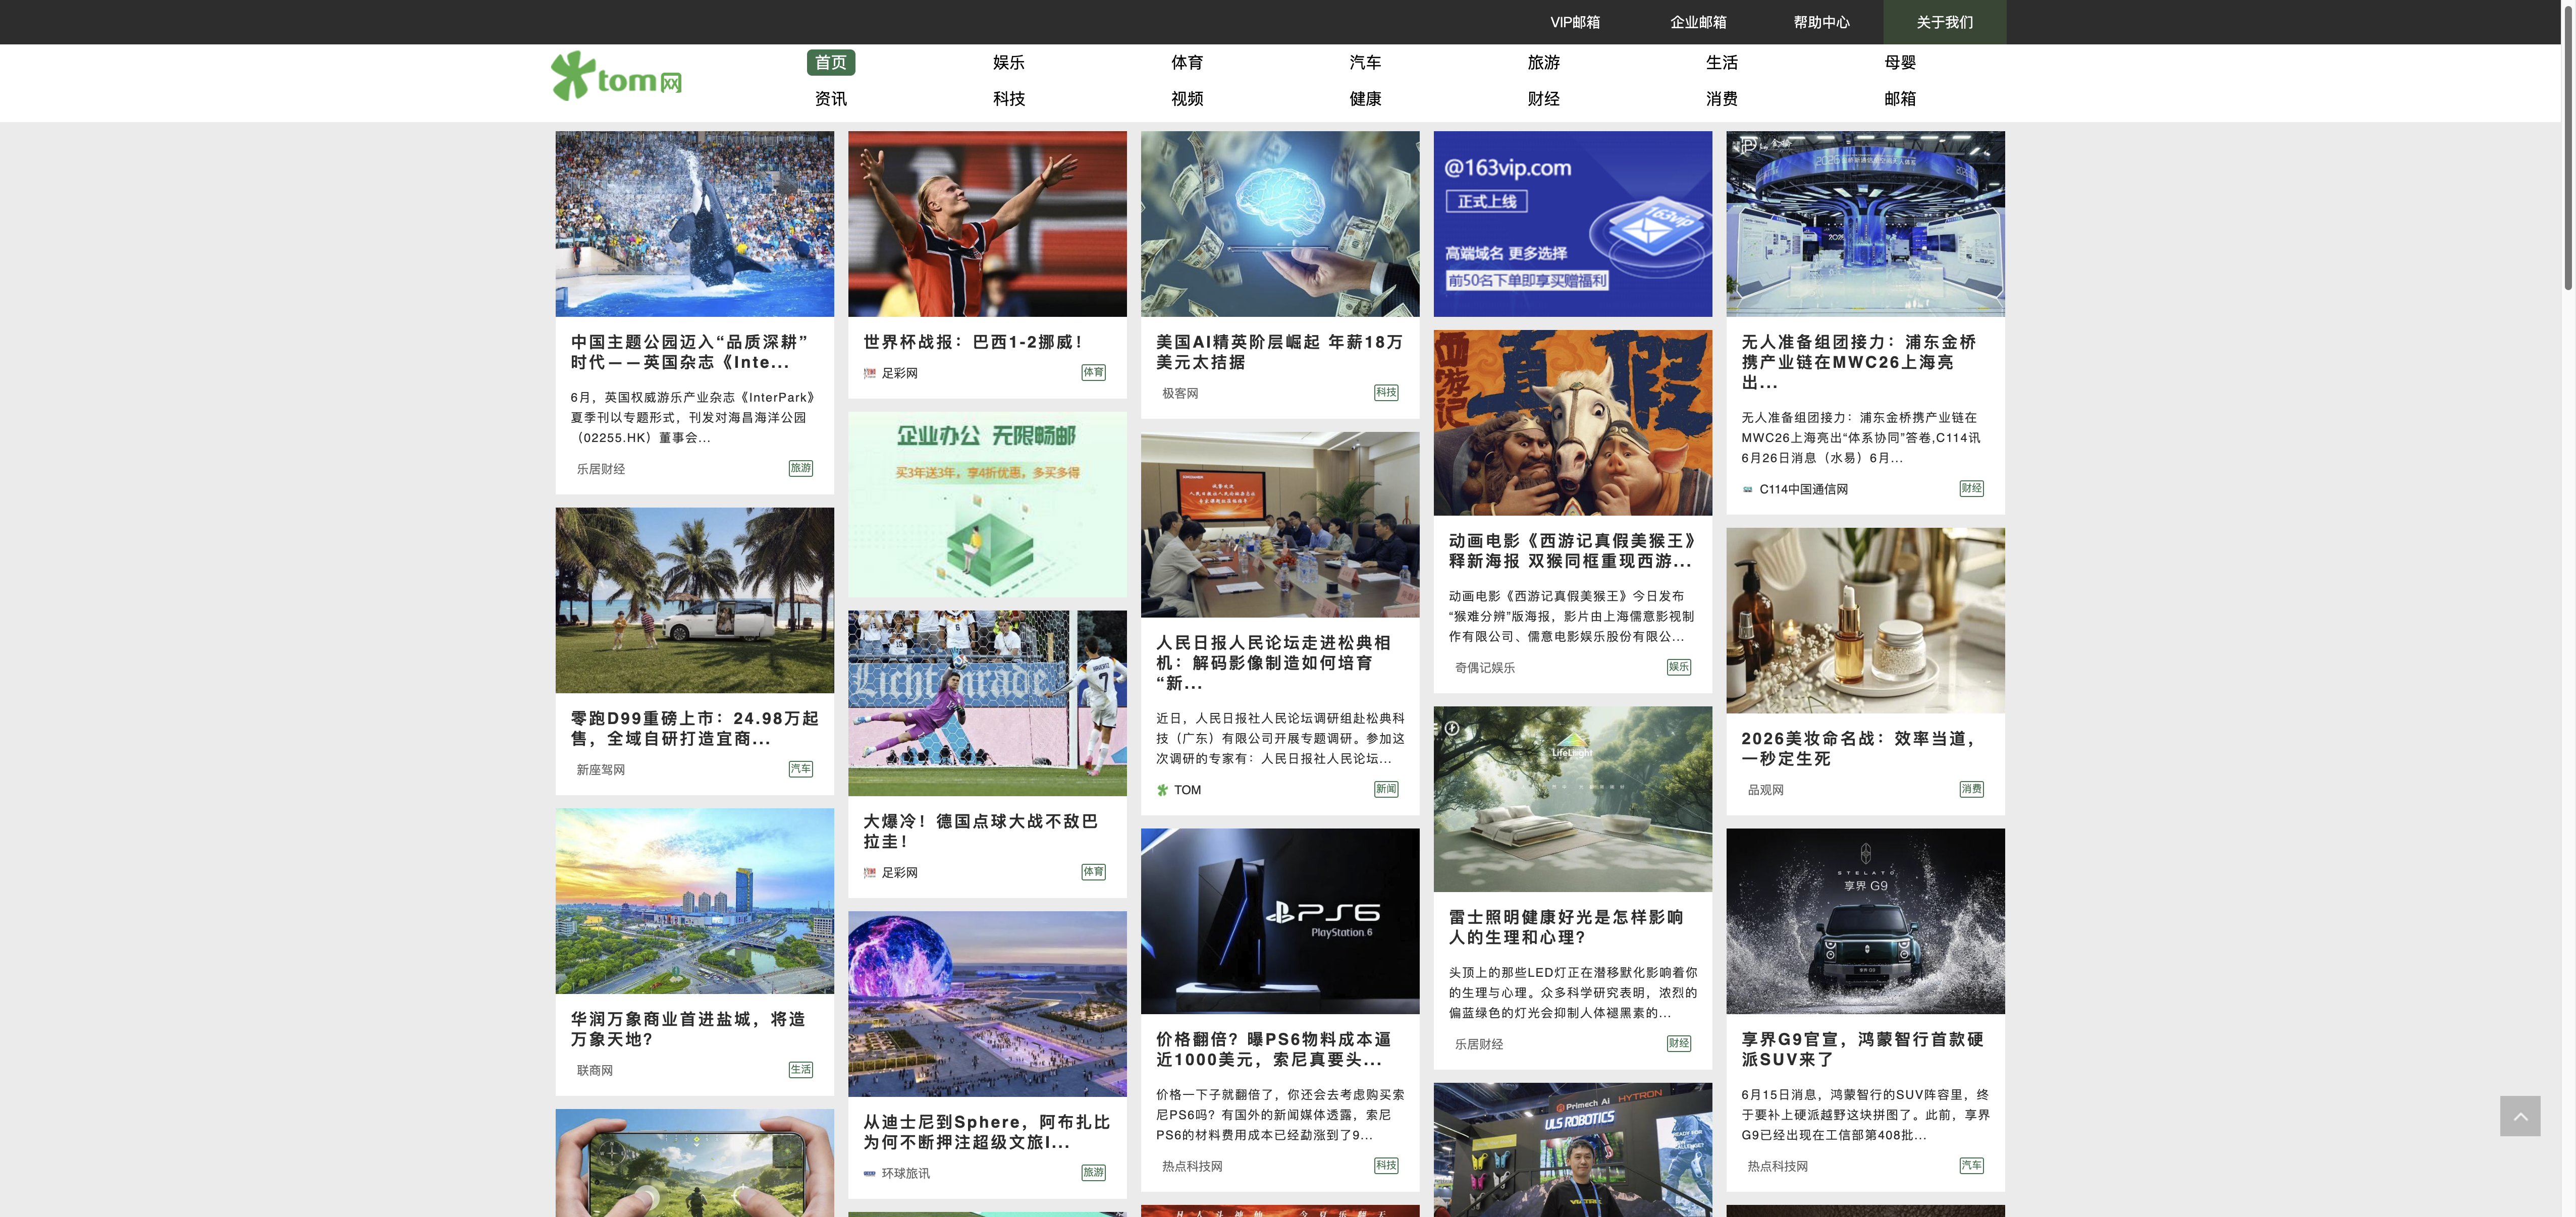
Task: Go to the 体育 section
Action: pos(1186,62)
